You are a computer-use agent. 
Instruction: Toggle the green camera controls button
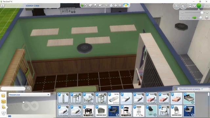[x=199, y=6]
